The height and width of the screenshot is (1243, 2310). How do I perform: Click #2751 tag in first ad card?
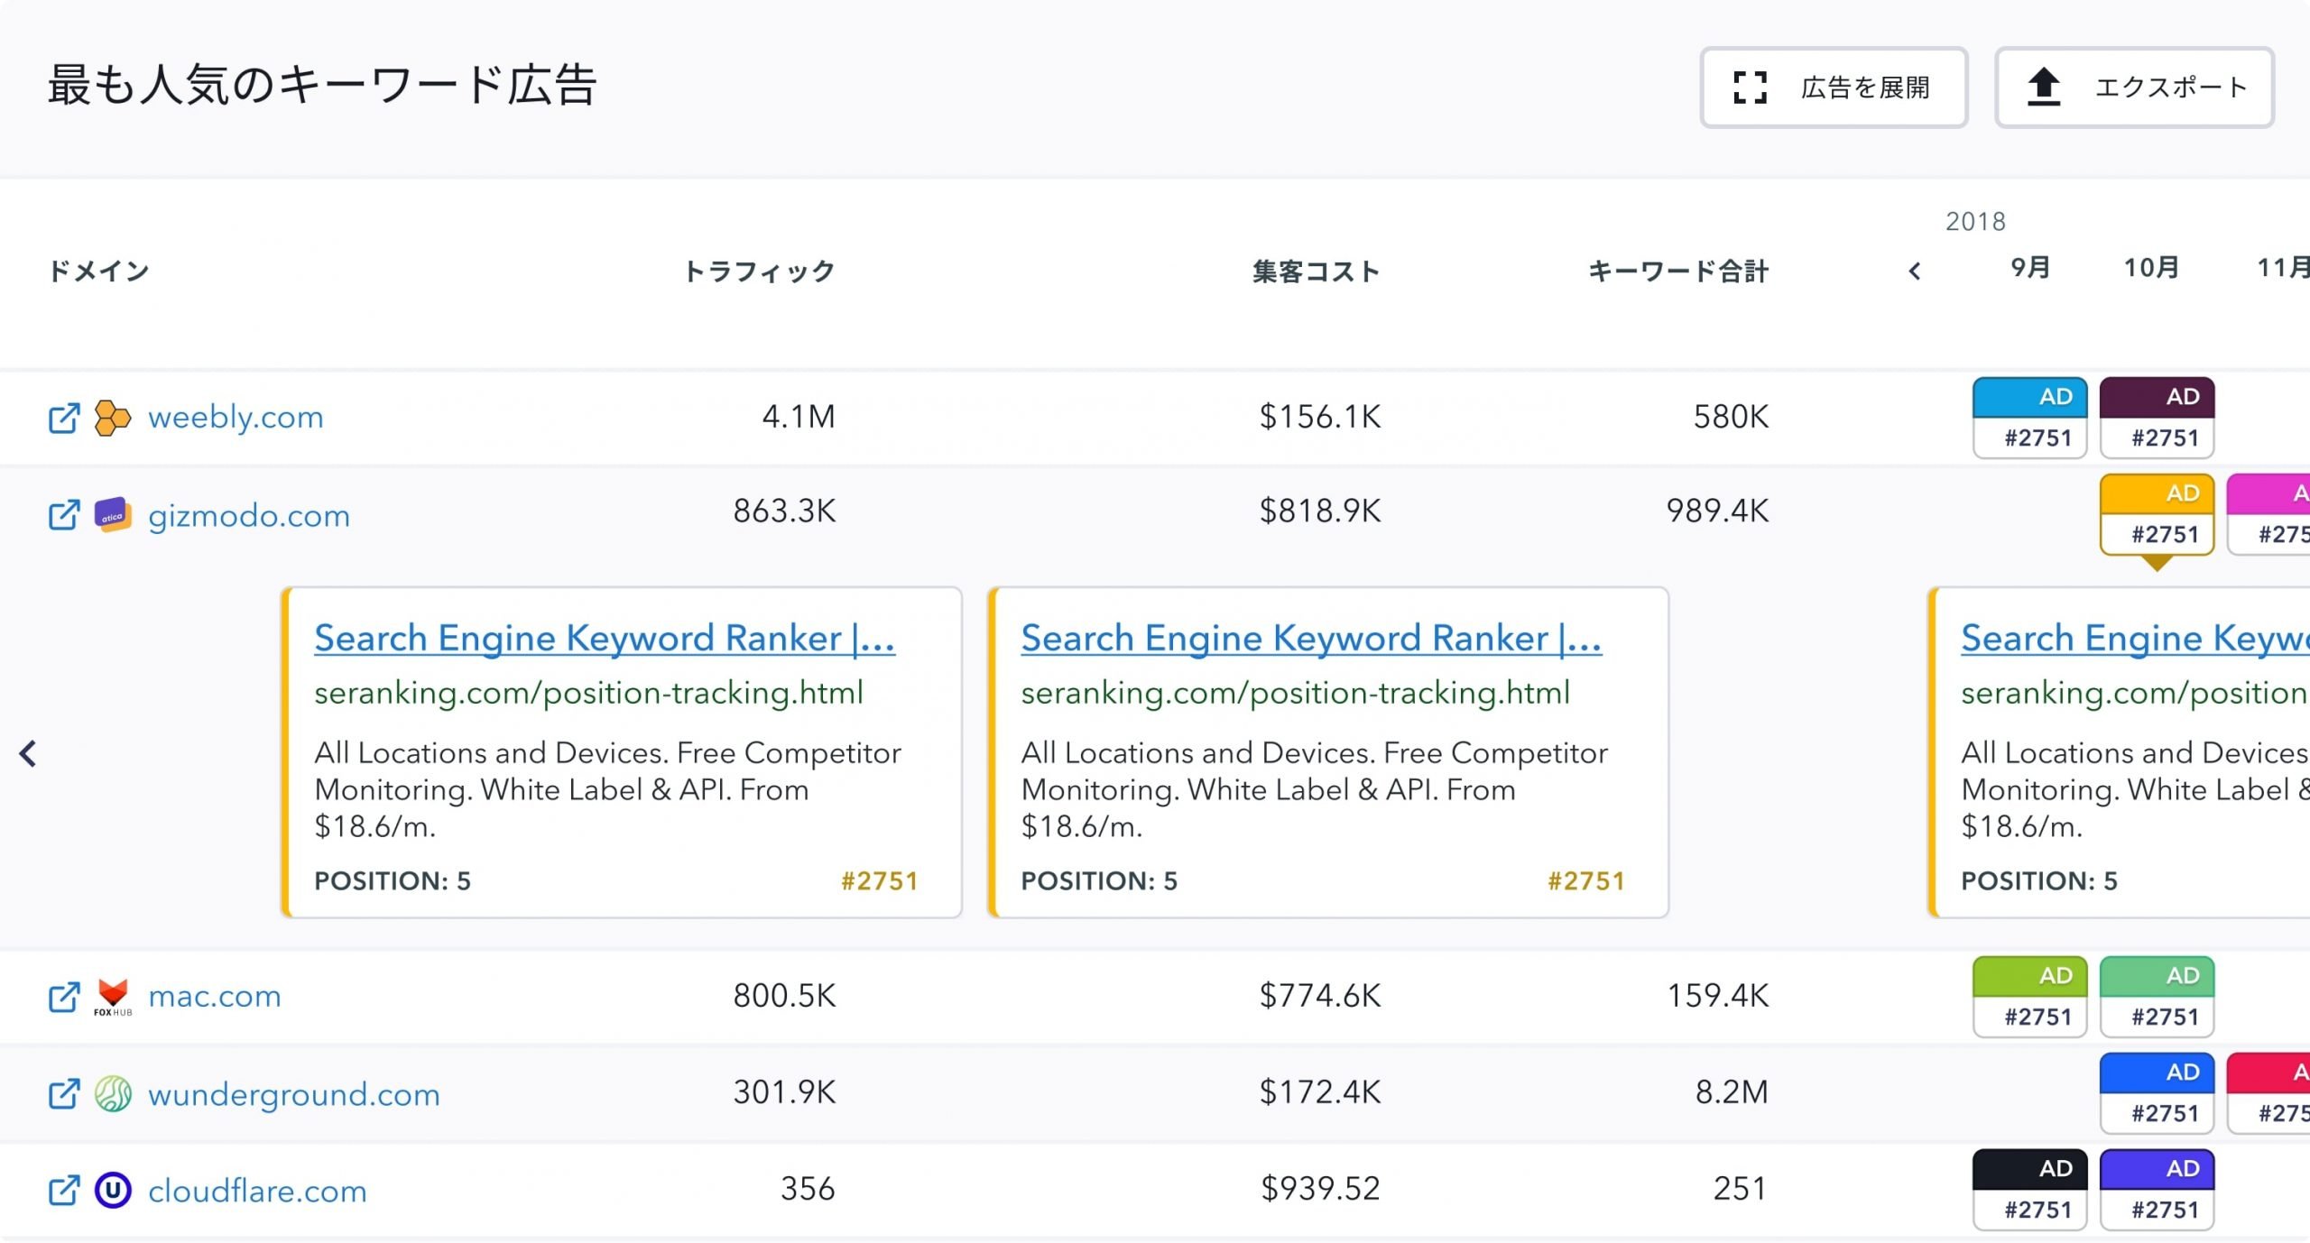(880, 881)
